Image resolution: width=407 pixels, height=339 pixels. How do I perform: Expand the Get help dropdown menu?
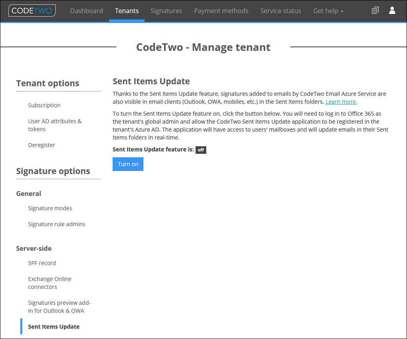tap(328, 11)
